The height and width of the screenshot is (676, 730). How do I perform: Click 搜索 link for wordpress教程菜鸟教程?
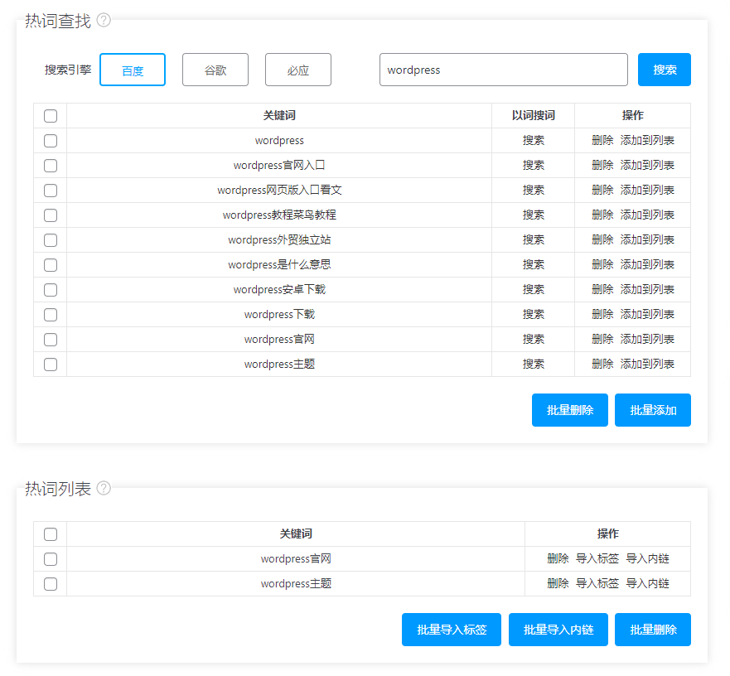tap(534, 215)
